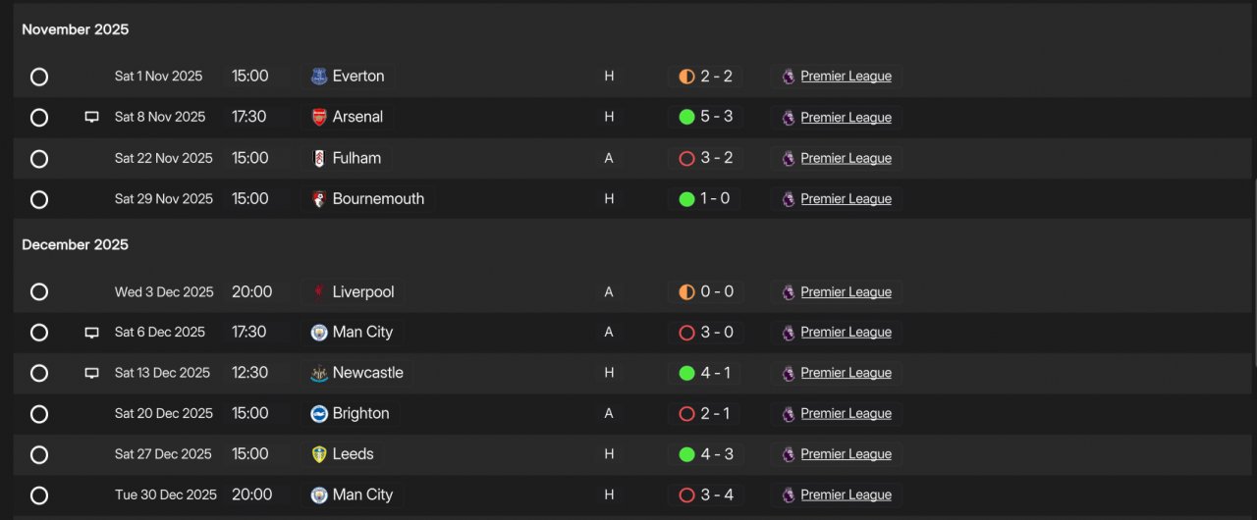This screenshot has width=1257, height=520.
Task: Click the Liverpool club badge icon
Action: 319,292
